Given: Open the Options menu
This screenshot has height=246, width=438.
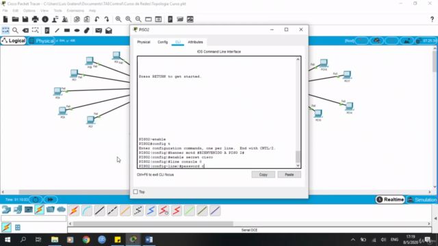Looking at the screenshot, I should click(x=29, y=11).
